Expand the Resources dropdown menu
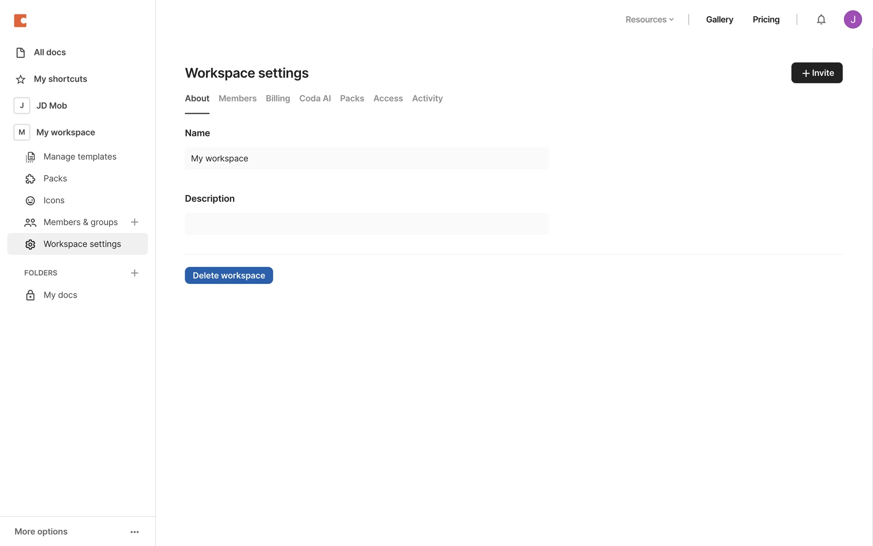 [x=649, y=20]
